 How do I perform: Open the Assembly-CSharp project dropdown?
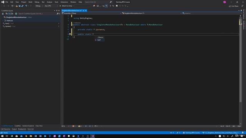(91, 13)
